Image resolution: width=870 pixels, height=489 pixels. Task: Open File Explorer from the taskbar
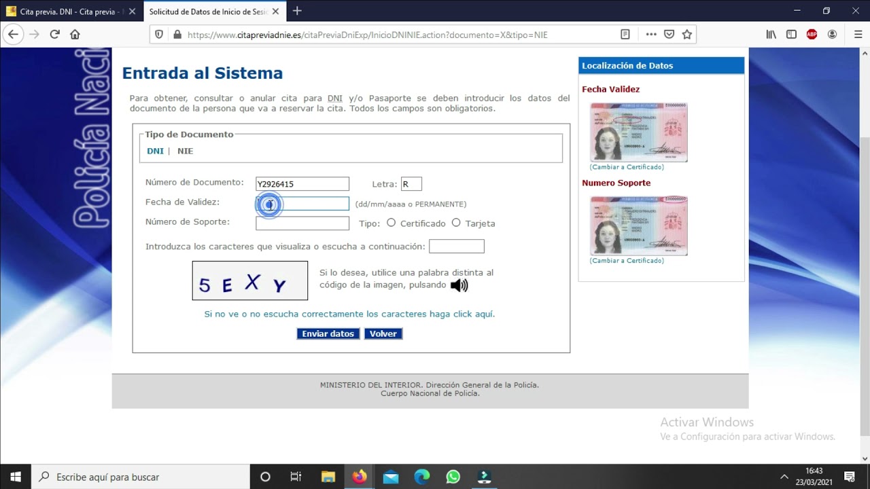click(328, 477)
